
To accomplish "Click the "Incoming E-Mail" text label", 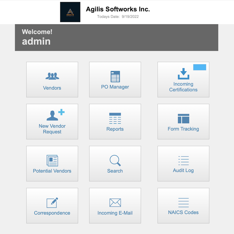I will coord(115,213).
